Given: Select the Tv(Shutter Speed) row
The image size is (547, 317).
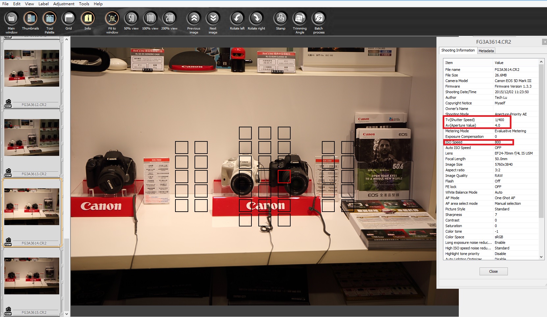Looking at the screenshot, I should pyautogui.click(x=491, y=120).
